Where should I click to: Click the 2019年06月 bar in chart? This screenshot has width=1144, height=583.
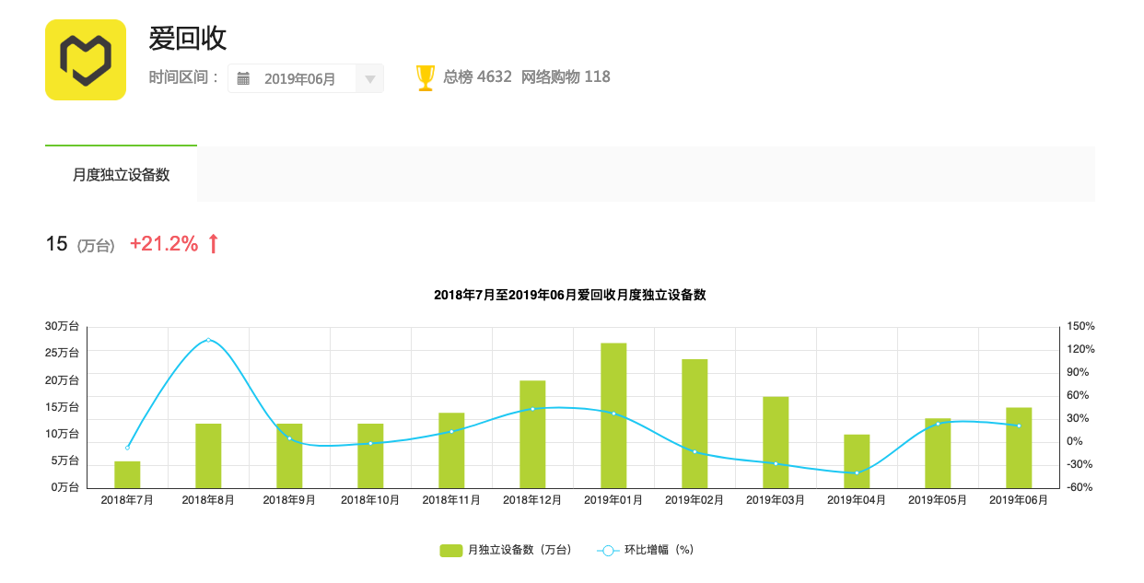(1019, 448)
